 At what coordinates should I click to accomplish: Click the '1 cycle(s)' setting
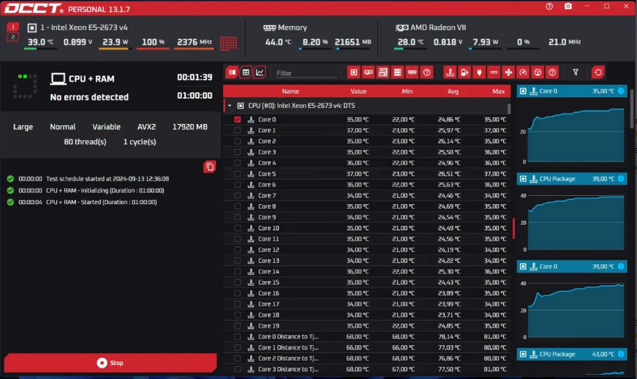(x=140, y=142)
